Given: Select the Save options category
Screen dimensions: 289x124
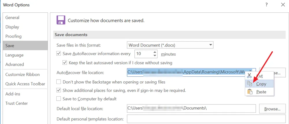Looking at the screenshot, I should [x=25, y=46].
